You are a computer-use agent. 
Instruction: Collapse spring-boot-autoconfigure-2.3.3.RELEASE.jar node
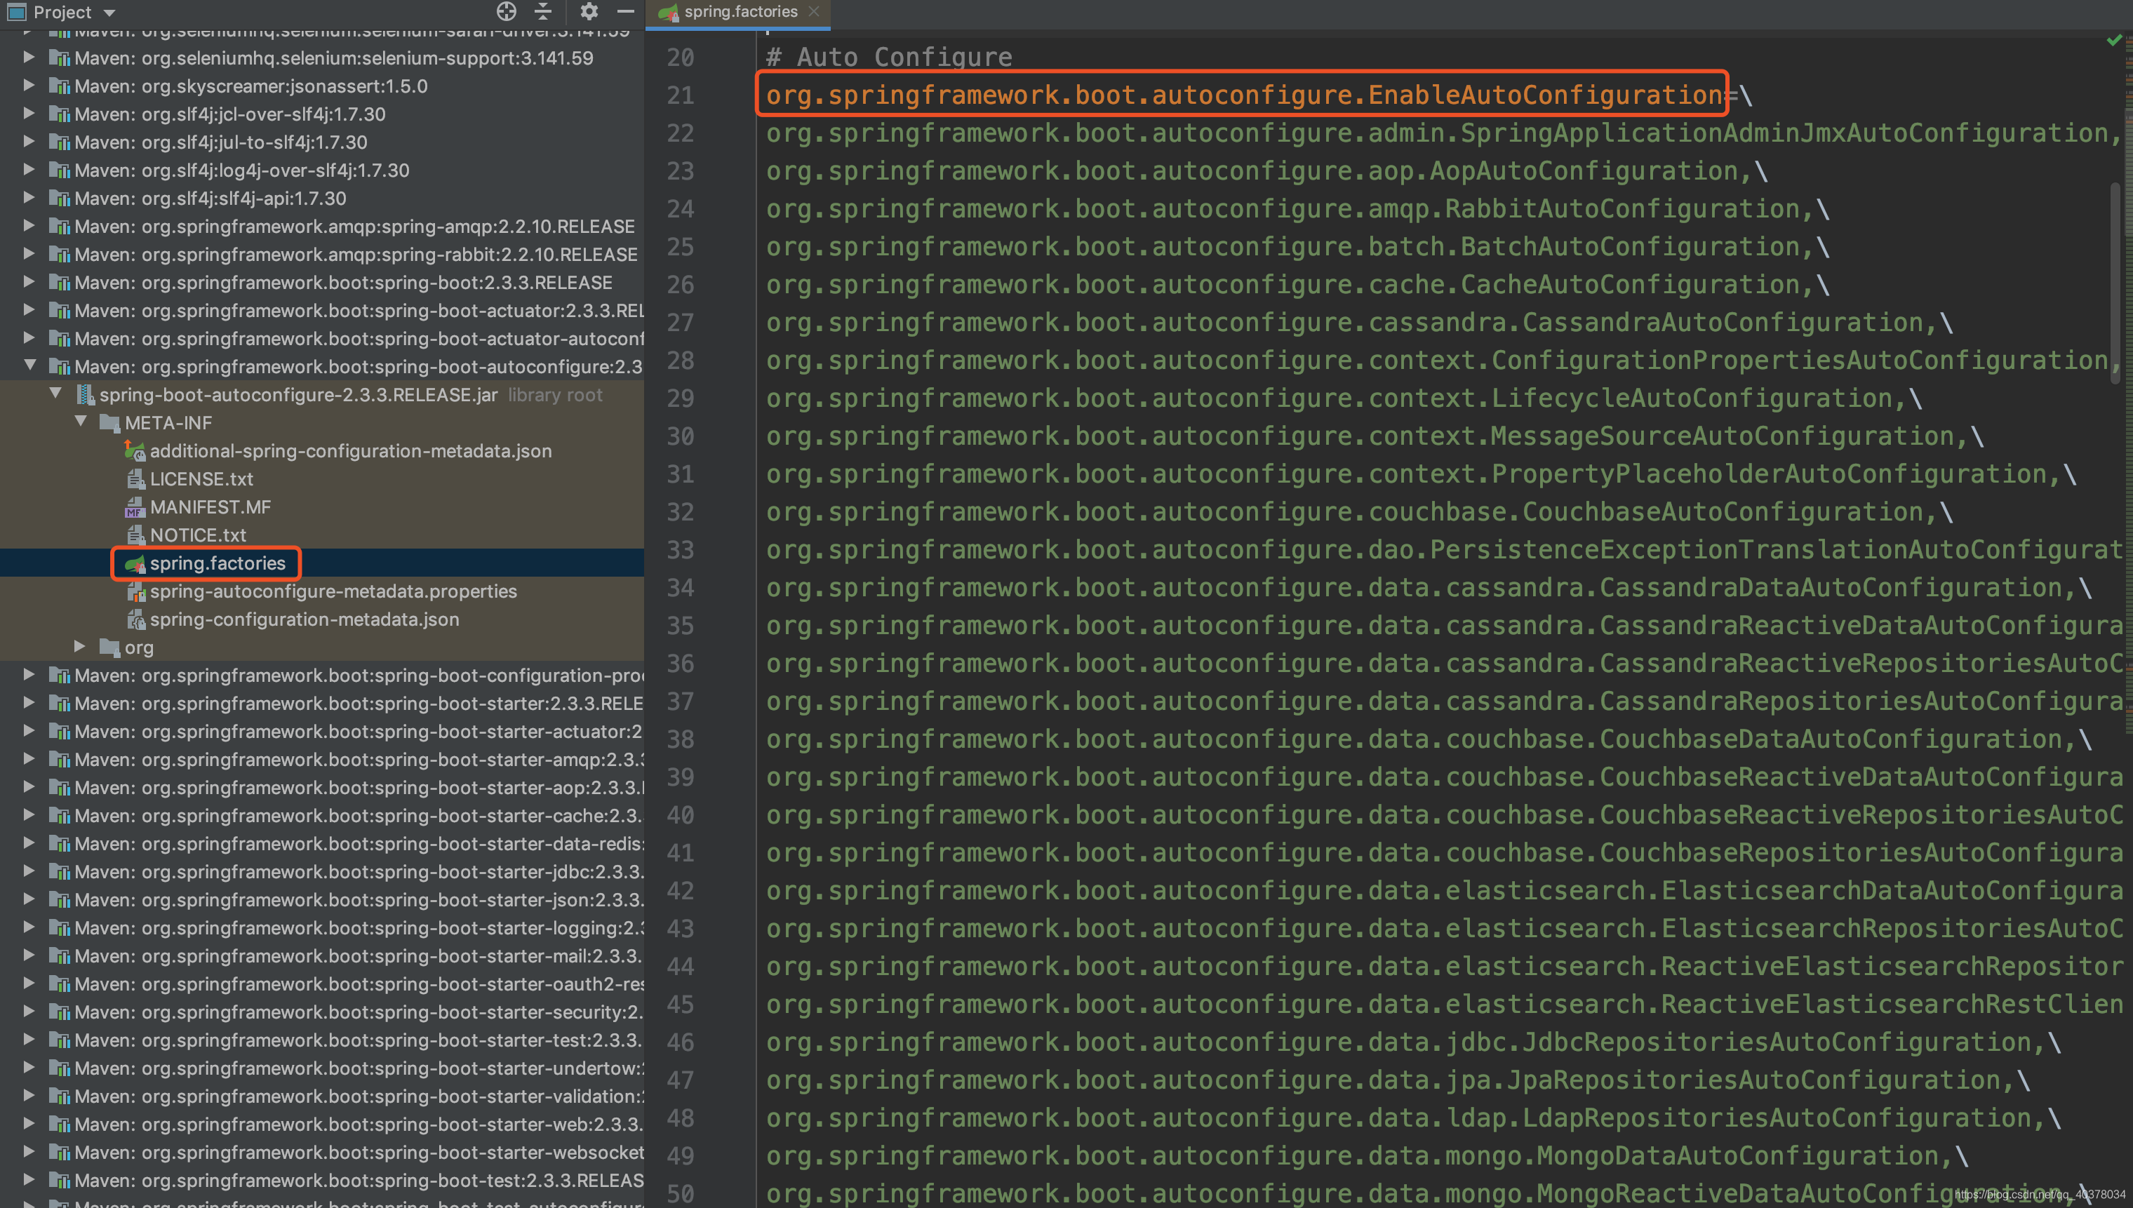point(55,394)
